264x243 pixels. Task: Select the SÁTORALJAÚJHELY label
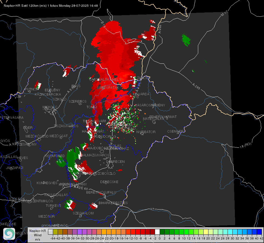tap(105, 79)
